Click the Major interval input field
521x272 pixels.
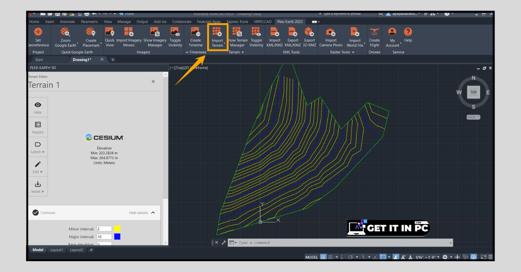pos(104,236)
